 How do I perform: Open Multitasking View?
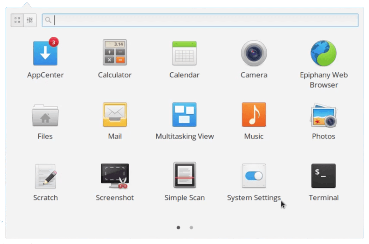point(184,114)
